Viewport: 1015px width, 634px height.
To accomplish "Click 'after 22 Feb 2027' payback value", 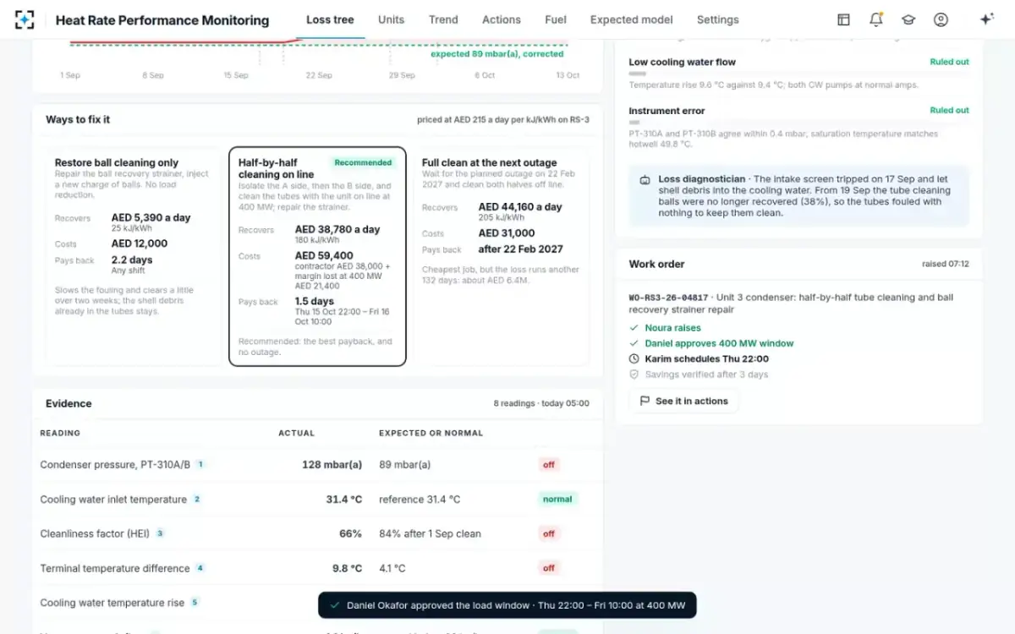I will pyautogui.click(x=520, y=249).
